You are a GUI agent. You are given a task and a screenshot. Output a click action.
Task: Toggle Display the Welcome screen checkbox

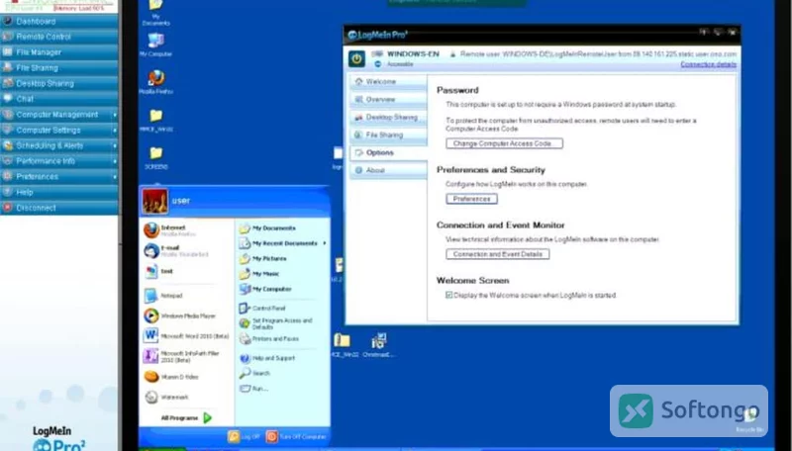[449, 295]
